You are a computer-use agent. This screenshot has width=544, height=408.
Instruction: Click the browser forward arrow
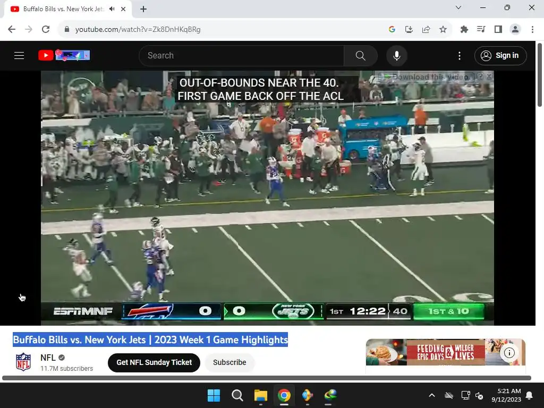(29, 30)
